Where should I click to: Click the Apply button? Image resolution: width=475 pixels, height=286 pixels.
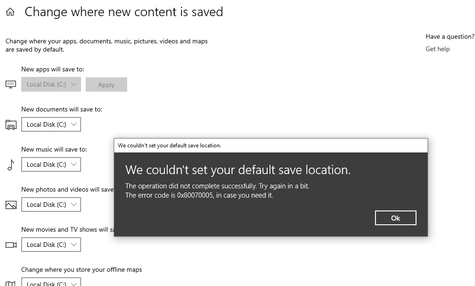pyautogui.click(x=106, y=84)
